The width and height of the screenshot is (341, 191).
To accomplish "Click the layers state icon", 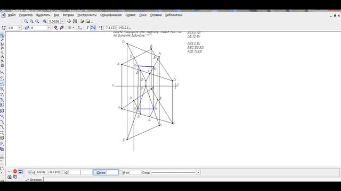I will tap(27, 28).
